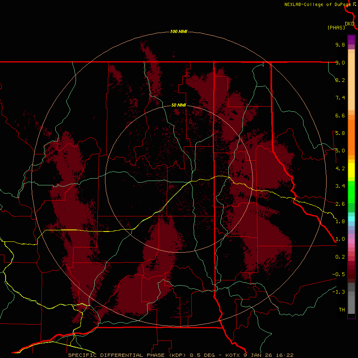This screenshot has height=358, width=358.
Task: Click the 6.6 scale value
Action: pos(340,115)
